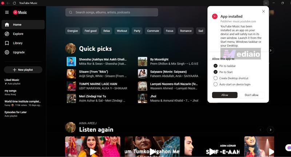Open the Jhol song album art
291x157 pixels.
point(143,98)
